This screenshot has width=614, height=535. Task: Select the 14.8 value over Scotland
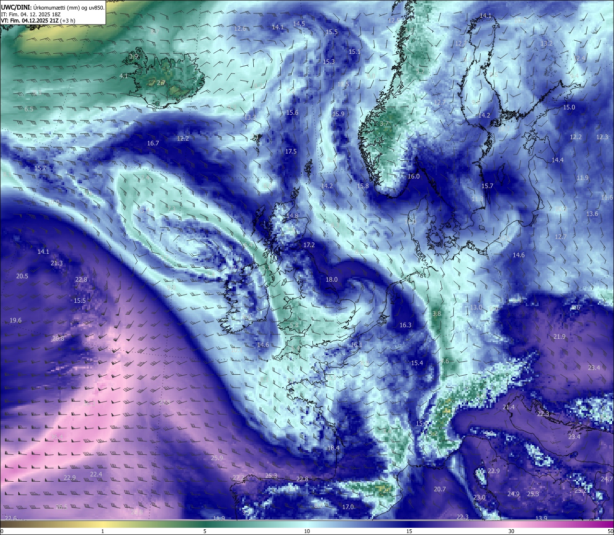tap(292, 216)
